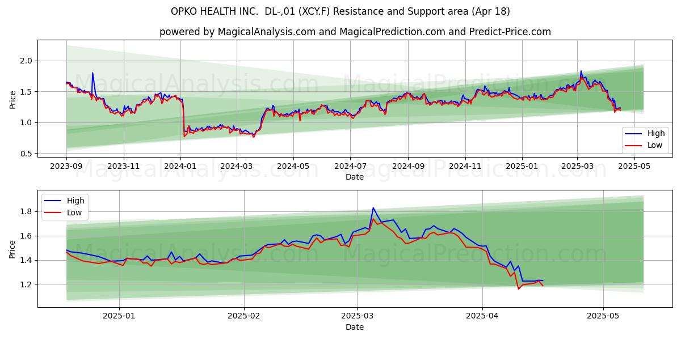Select the '2023-11' x-axis label
681x340 pixels.
pyautogui.click(x=123, y=167)
